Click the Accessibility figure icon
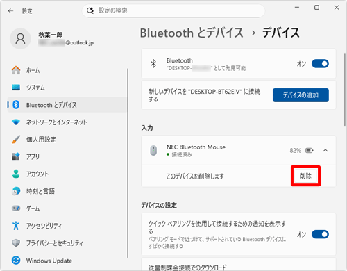This screenshot has height=271, width=347. click(x=16, y=225)
